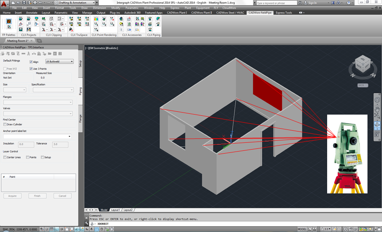Click the Cancel button
The width and height of the screenshot is (382, 232).
click(x=63, y=196)
